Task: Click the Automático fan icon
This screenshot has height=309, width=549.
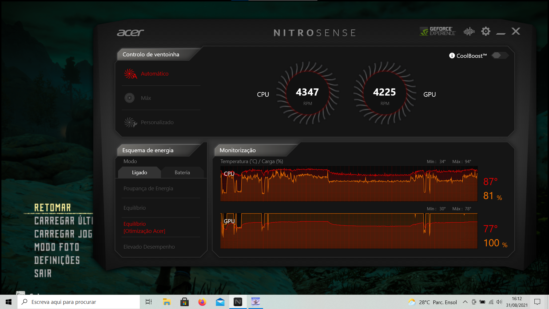Action: [130, 74]
